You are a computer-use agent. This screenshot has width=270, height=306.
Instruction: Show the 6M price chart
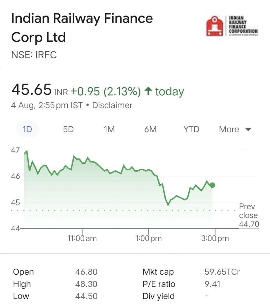[150, 129]
